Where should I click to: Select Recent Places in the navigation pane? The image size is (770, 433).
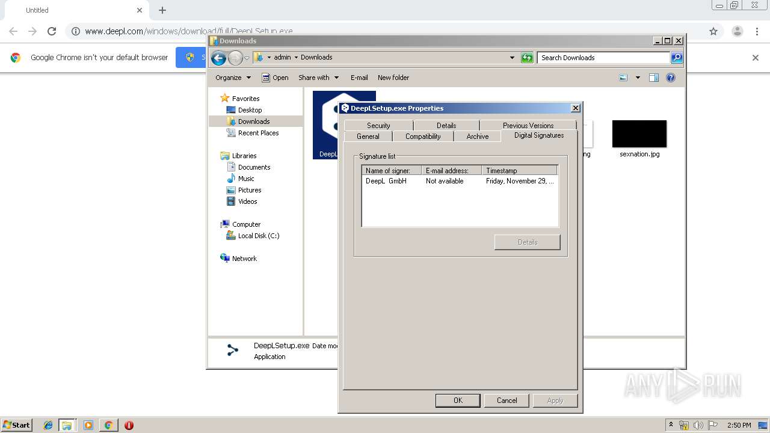(x=258, y=133)
